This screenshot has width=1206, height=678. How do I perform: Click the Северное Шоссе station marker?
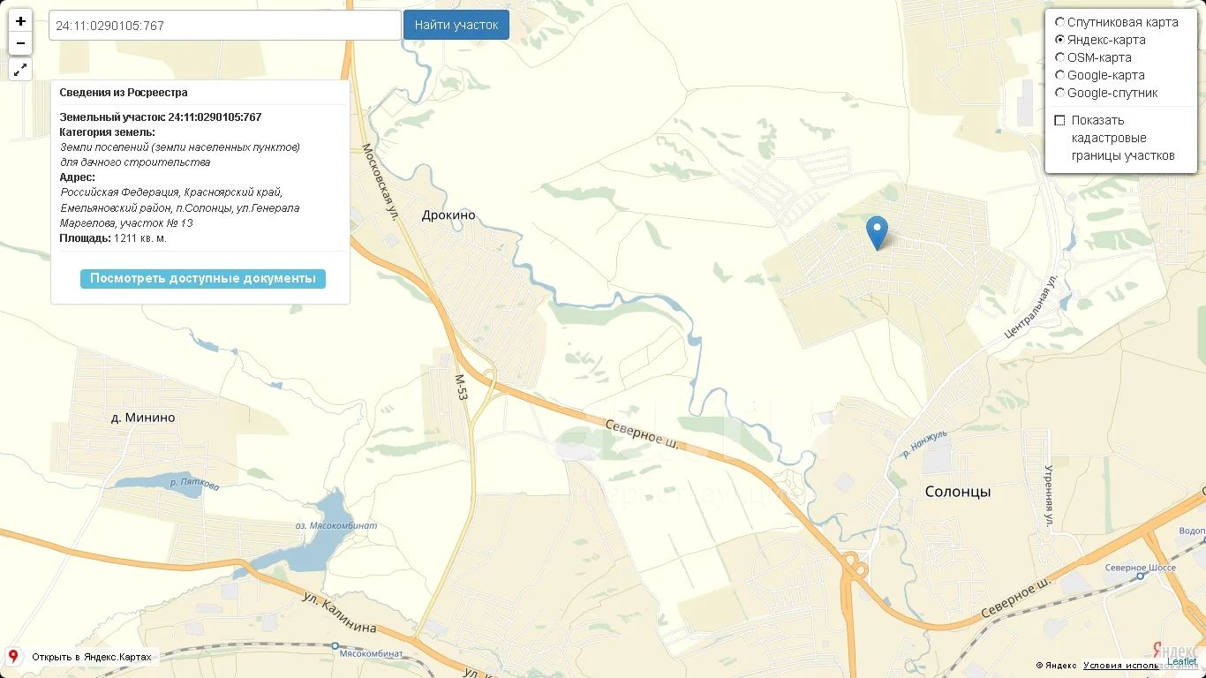(x=1141, y=575)
